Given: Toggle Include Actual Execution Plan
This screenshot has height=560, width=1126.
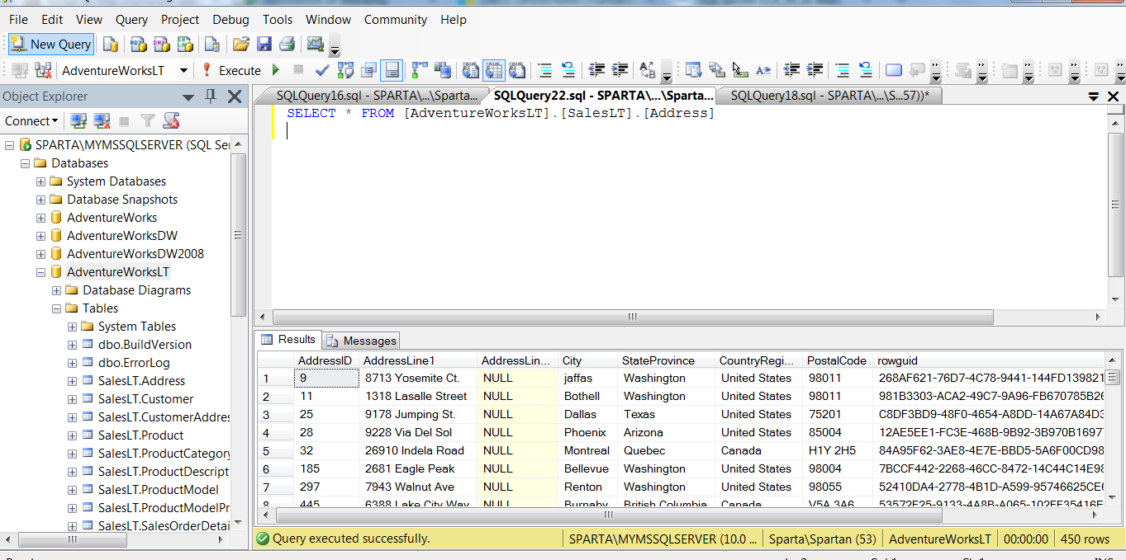Looking at the screenshot, I should click(420, 70).
